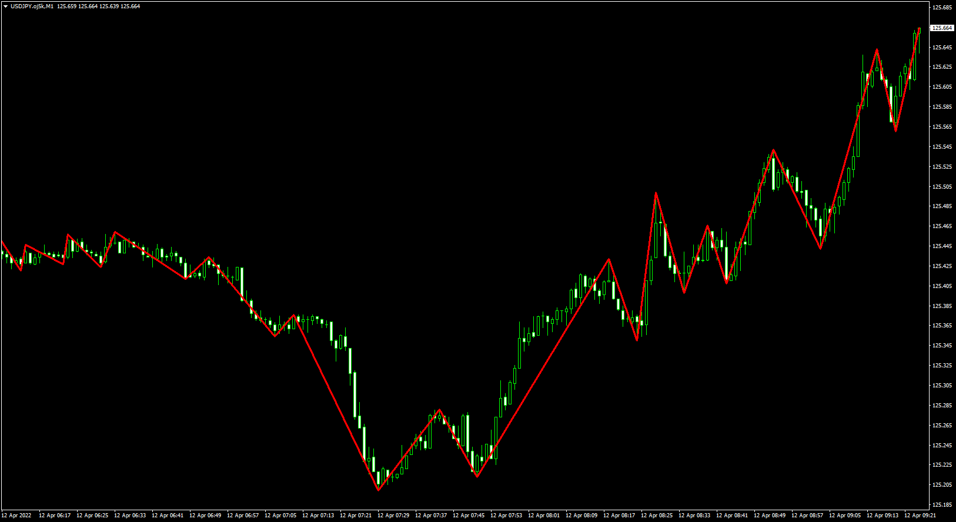This screenshot has height=522, width=956.
Task: Click the 12 Apr 06:33 time label
Action: click(130, 516)
